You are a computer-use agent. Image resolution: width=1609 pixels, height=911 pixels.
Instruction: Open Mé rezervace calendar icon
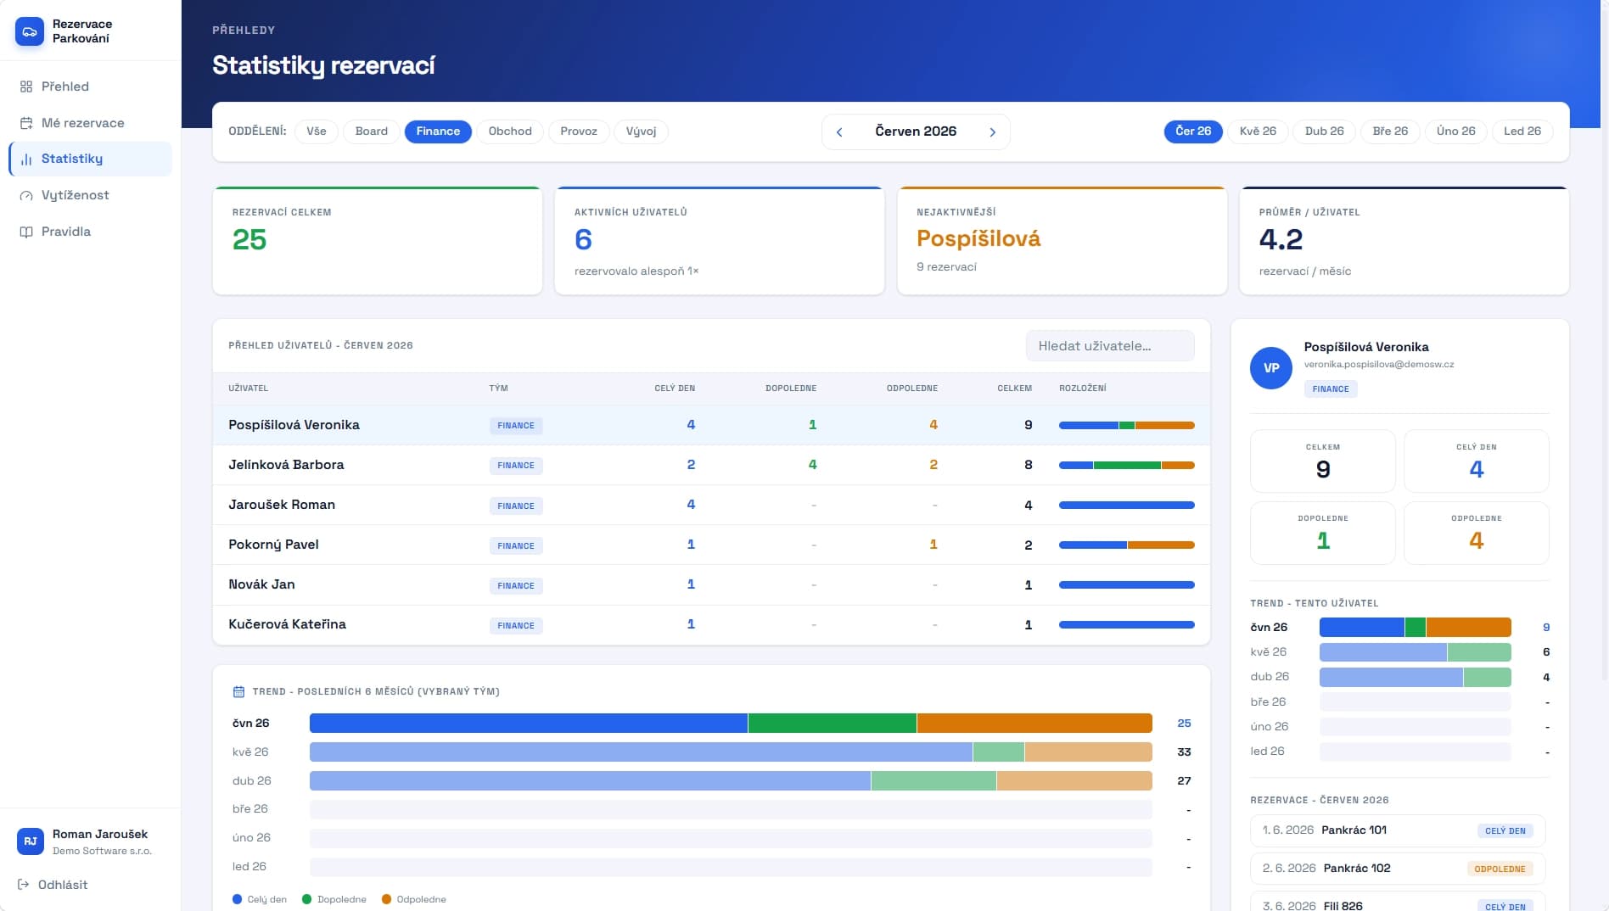(26, 123)
